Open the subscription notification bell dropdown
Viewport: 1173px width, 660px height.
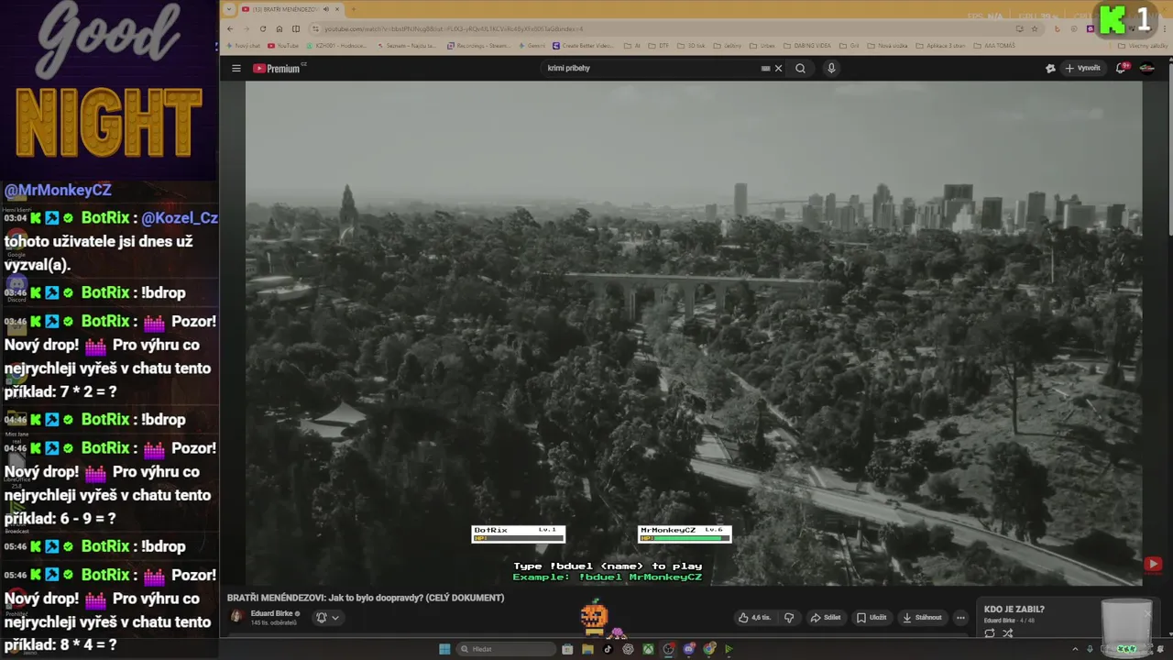click(x=327, y=618)
